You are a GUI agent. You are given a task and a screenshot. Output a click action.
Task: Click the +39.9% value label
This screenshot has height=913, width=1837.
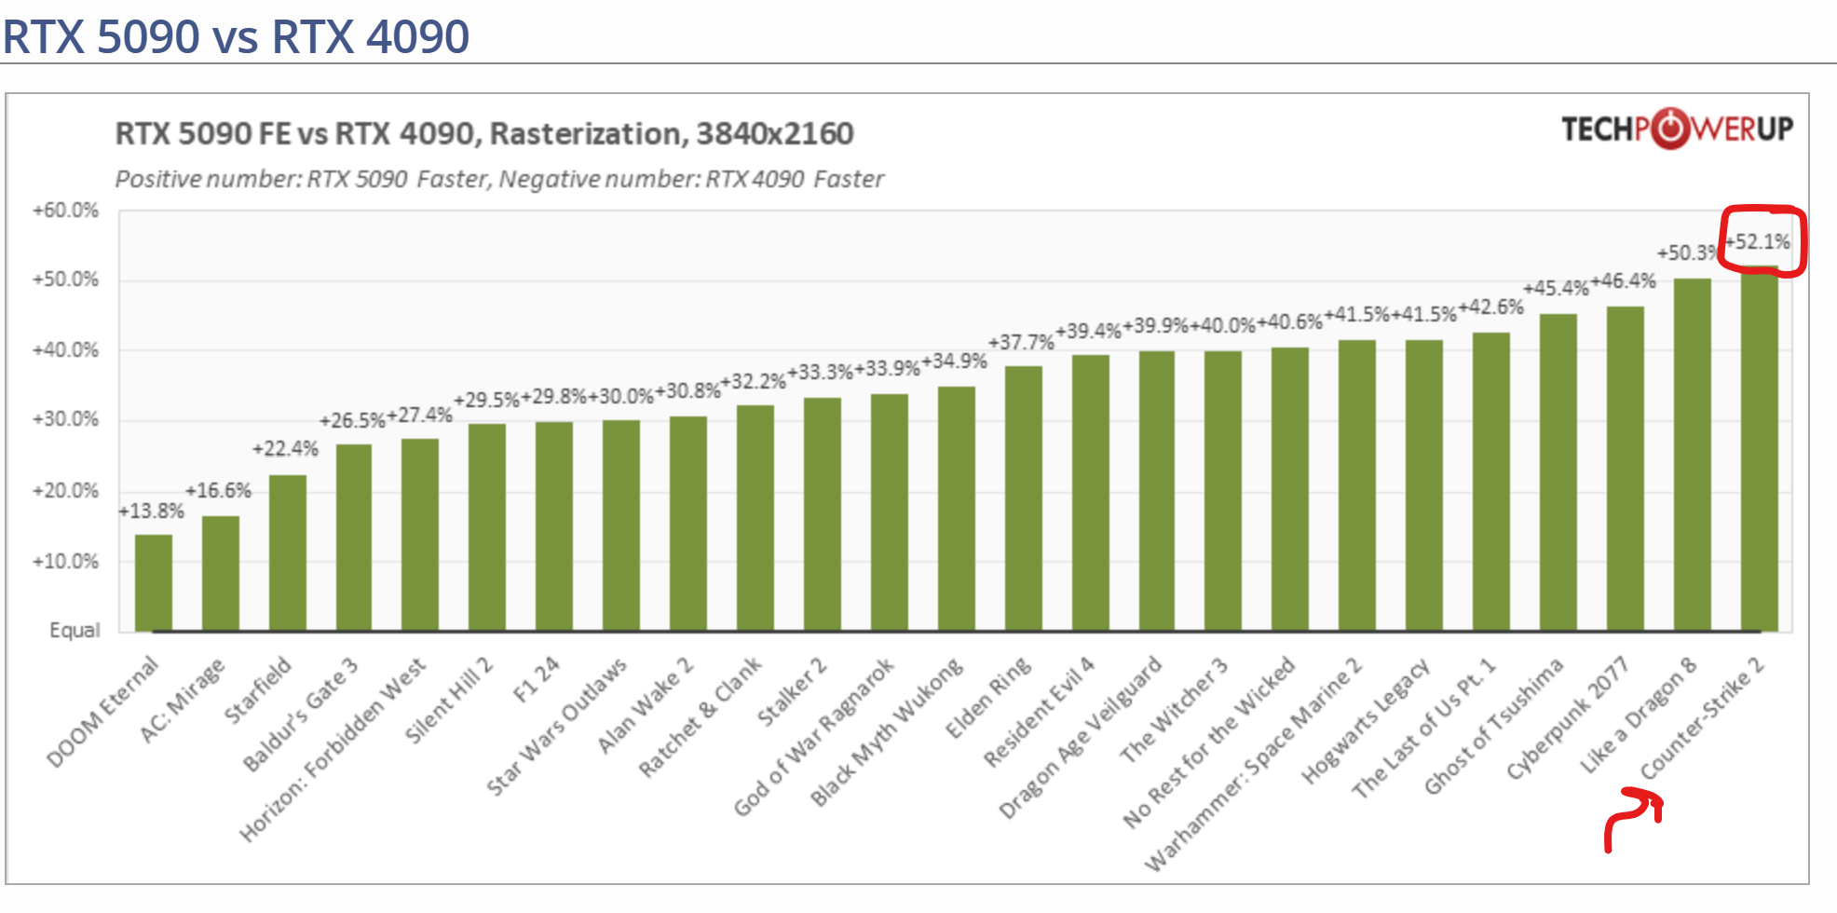(1155, 325)
